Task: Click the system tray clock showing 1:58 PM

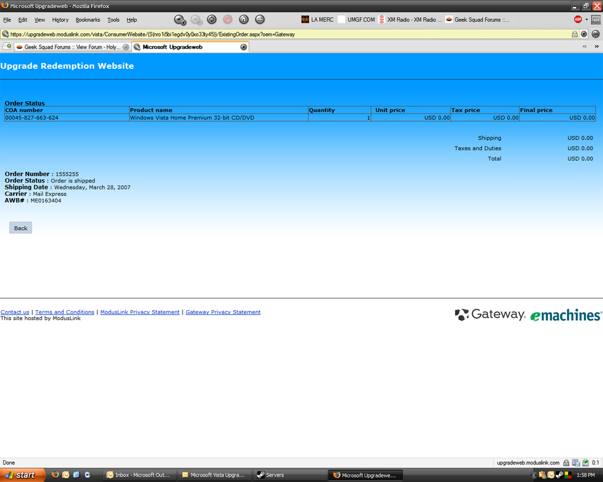Action: pos(586,475)
